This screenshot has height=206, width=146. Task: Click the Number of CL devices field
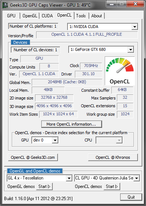point(35,50)
